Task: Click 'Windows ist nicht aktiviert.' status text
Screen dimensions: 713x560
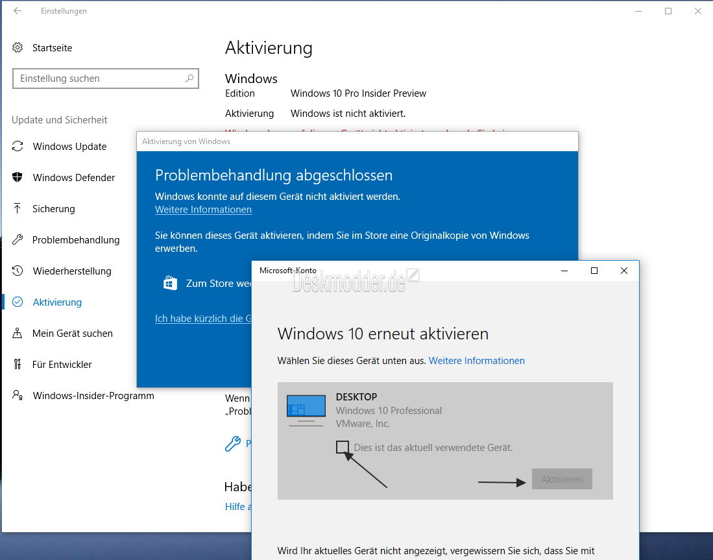Action: (x=348, y=114)
